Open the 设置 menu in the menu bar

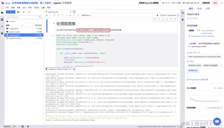point(43,7)
